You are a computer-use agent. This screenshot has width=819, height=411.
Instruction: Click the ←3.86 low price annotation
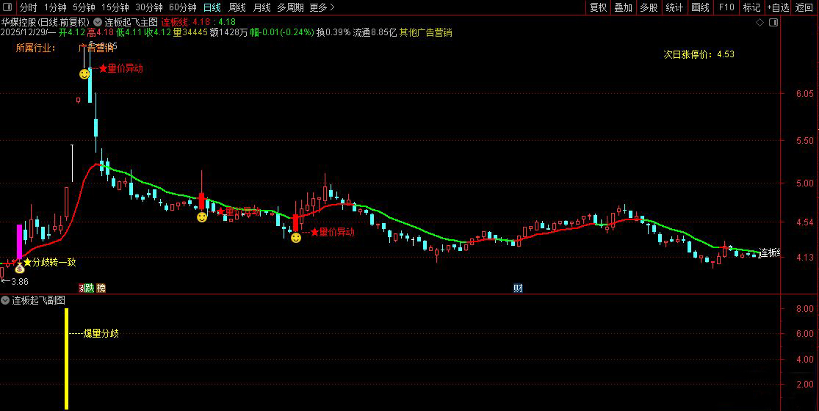[x=15, y=282]
